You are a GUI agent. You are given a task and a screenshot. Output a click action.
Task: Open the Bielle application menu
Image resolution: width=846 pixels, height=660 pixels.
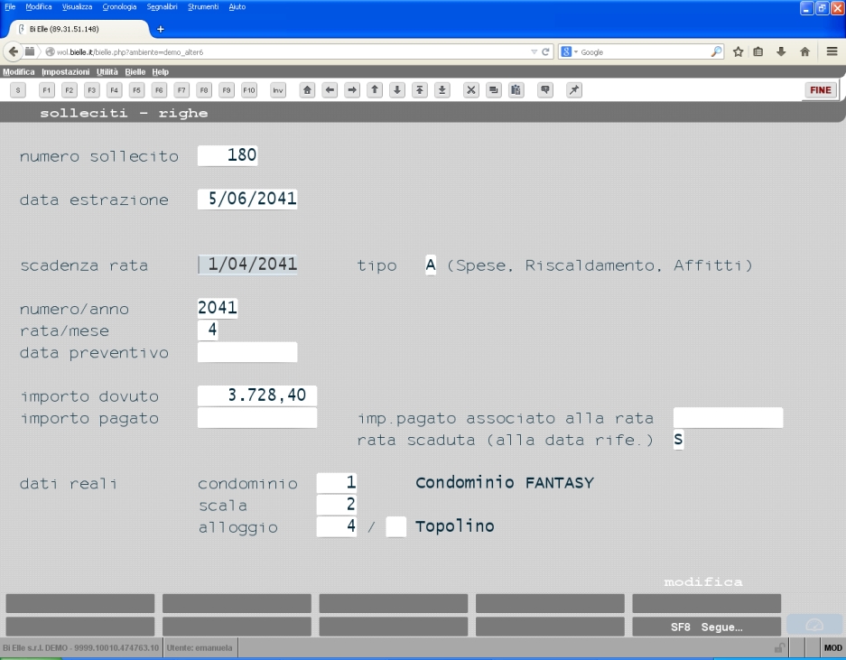click(135, 71)
